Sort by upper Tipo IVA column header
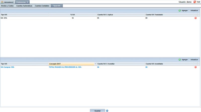Viewport: 201px width, 112px height. tap(24, 15)
